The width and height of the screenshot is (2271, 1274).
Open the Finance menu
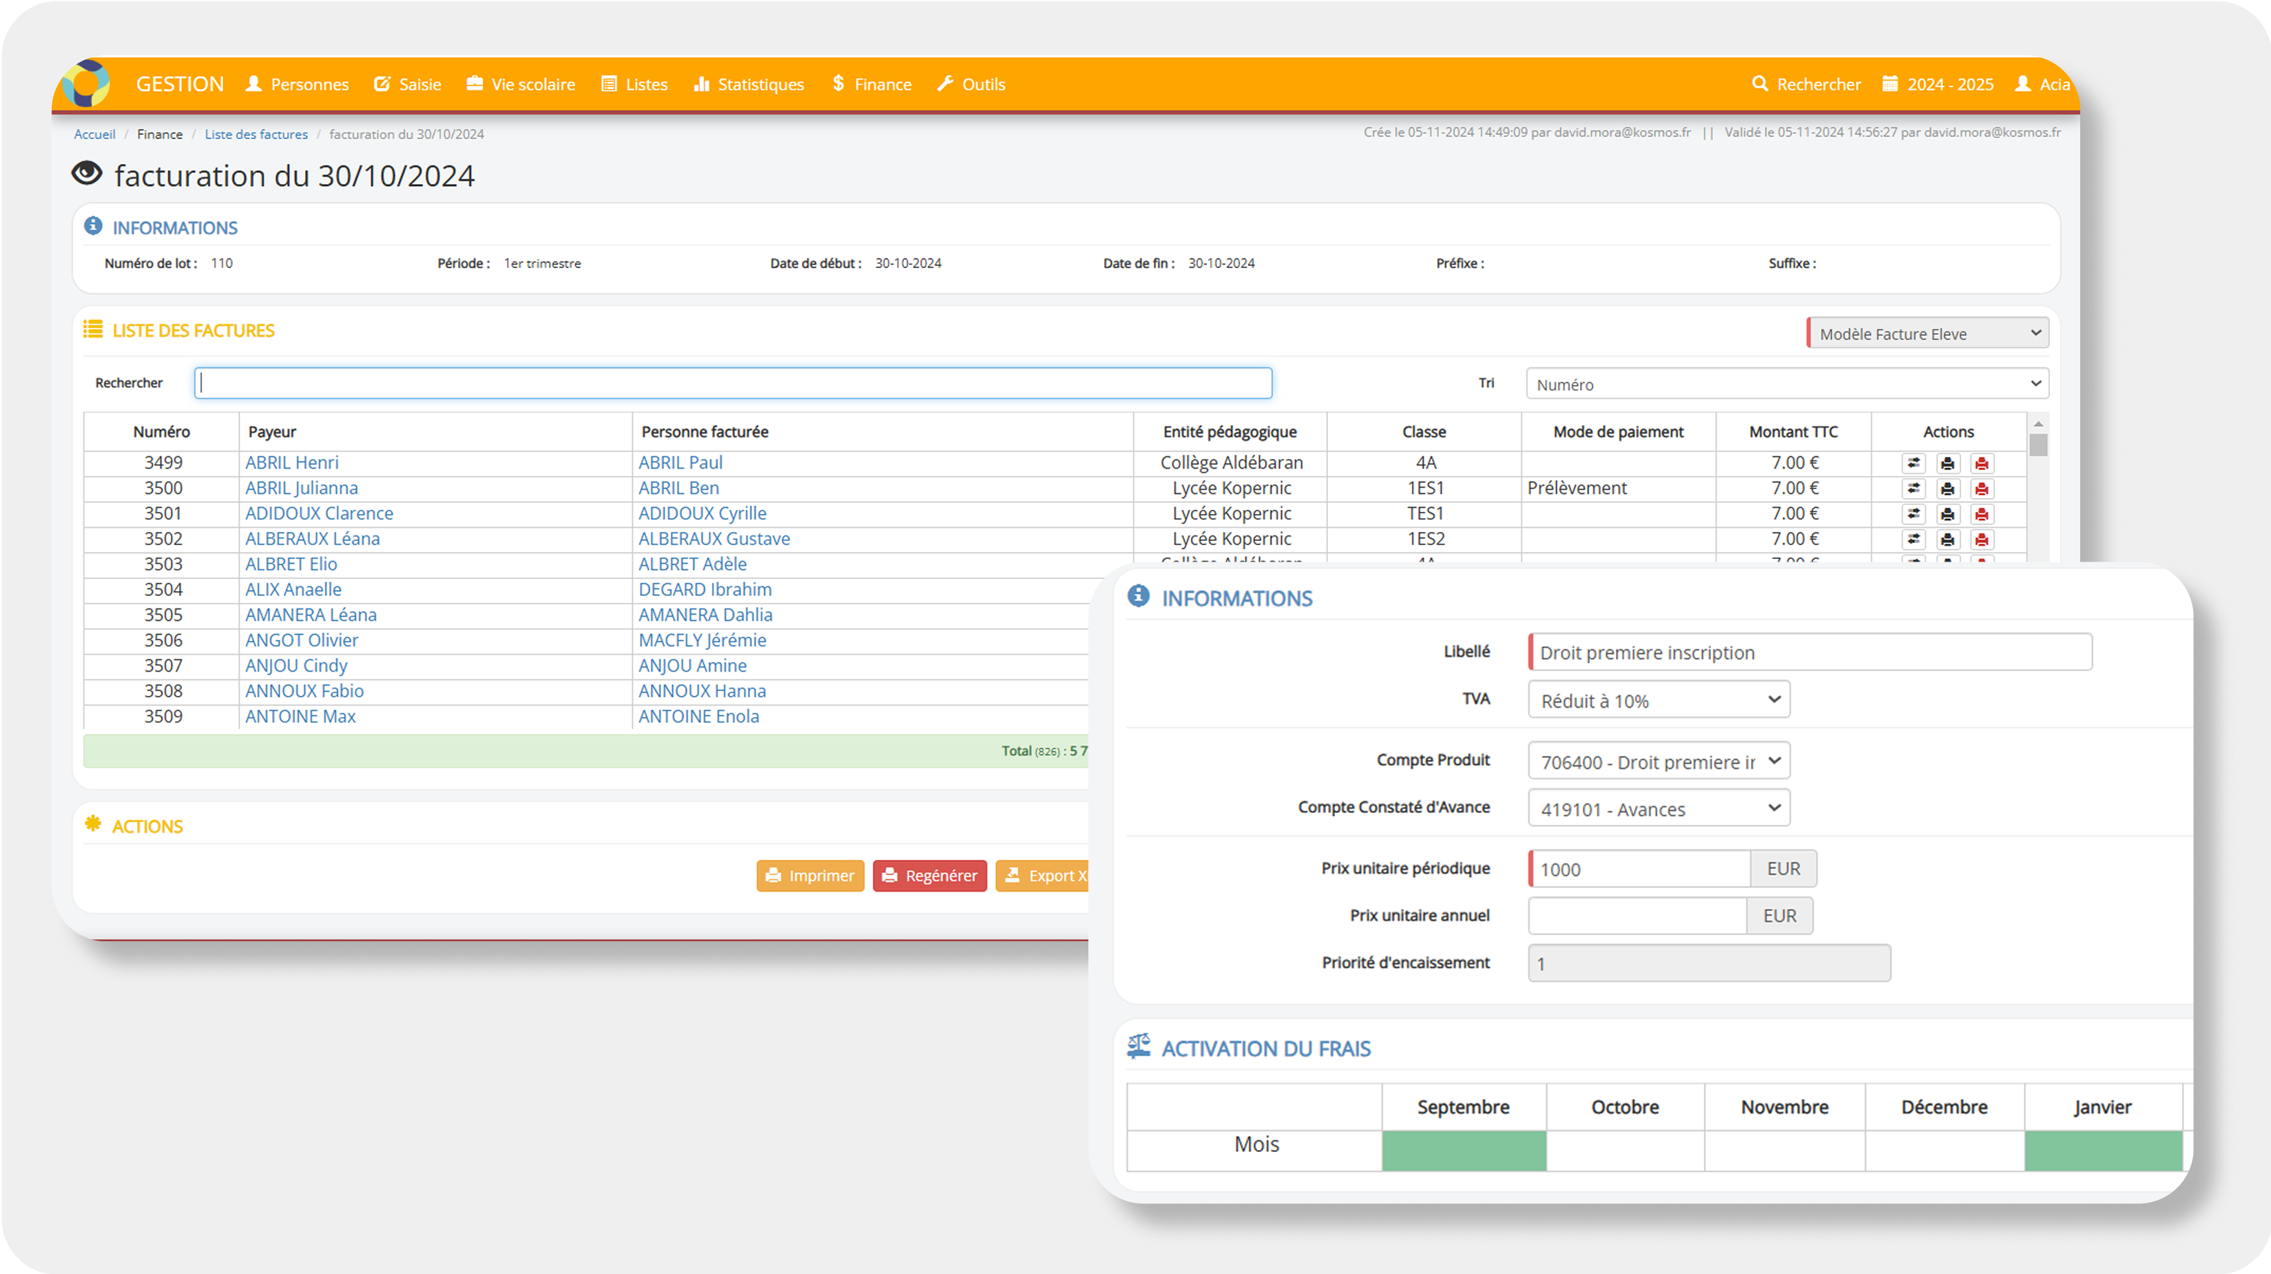[x=871, y=84]
